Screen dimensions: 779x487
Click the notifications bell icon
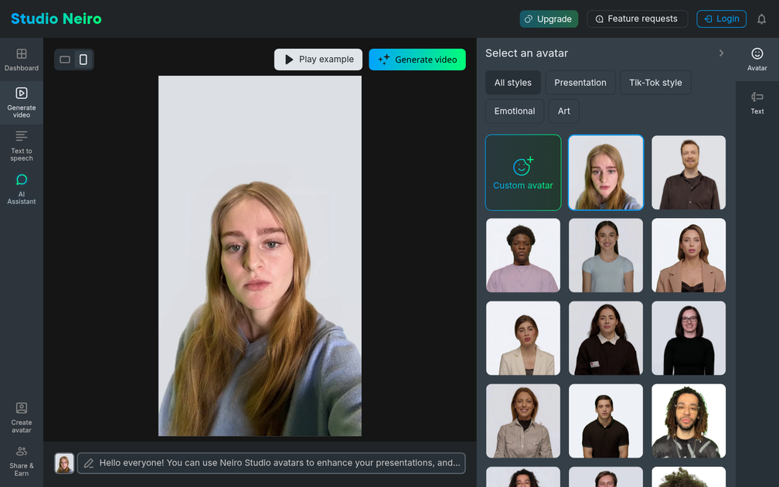coord(761,19)
